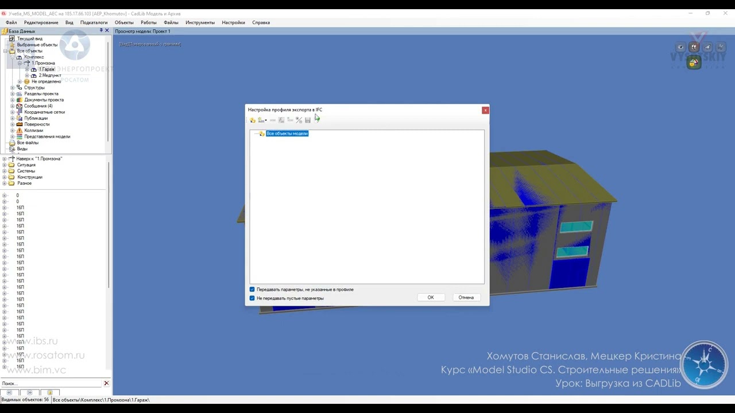
Task: Click the 'Поверхности' icon
Action: tap(19, 124)
